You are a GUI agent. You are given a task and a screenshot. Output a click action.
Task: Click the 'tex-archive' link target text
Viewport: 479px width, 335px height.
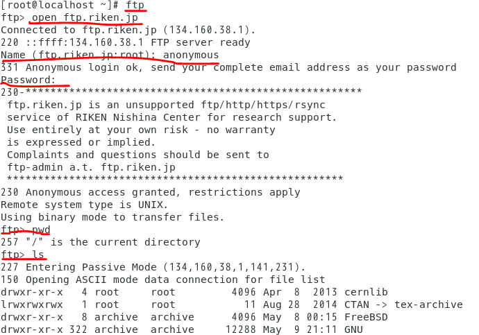428,304
